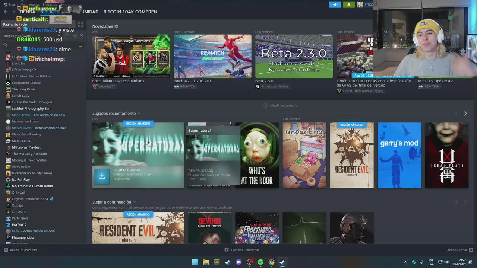Image resolution: width=477 pixels, height=268 pixels.
Task: Show previous games in Jugados recientemente
Action: [x=457, y=114]
